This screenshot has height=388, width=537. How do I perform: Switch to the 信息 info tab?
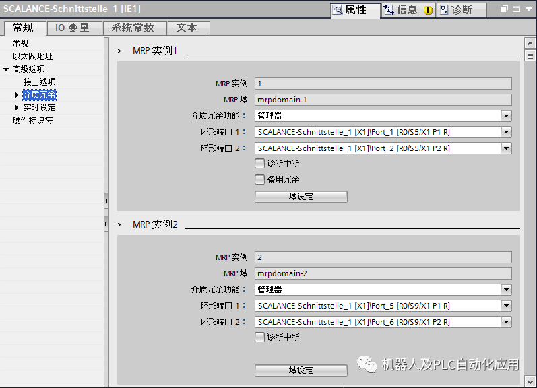408,10
